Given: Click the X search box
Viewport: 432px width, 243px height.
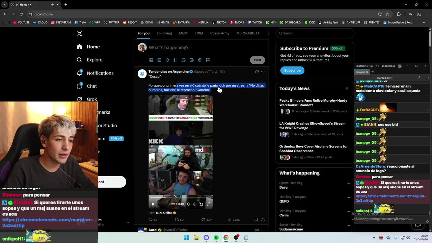Looking at the screenshot, I should pyautogui.click(x=315, y=33).
